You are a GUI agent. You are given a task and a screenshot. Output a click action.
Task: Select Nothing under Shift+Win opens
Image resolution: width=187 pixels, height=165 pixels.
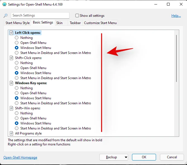(x=16, y=113)
